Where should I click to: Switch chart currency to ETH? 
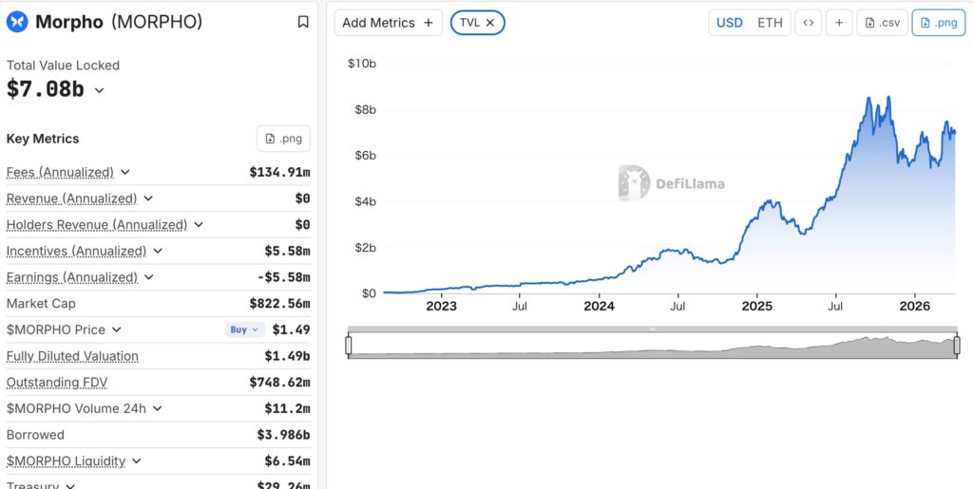770,23
